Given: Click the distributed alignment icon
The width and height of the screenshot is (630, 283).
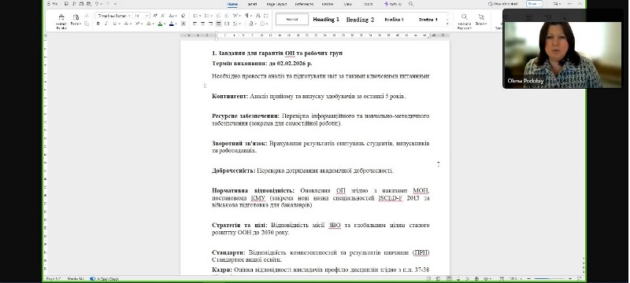Looking at the screenshot, I should click(x=227, y=24).
